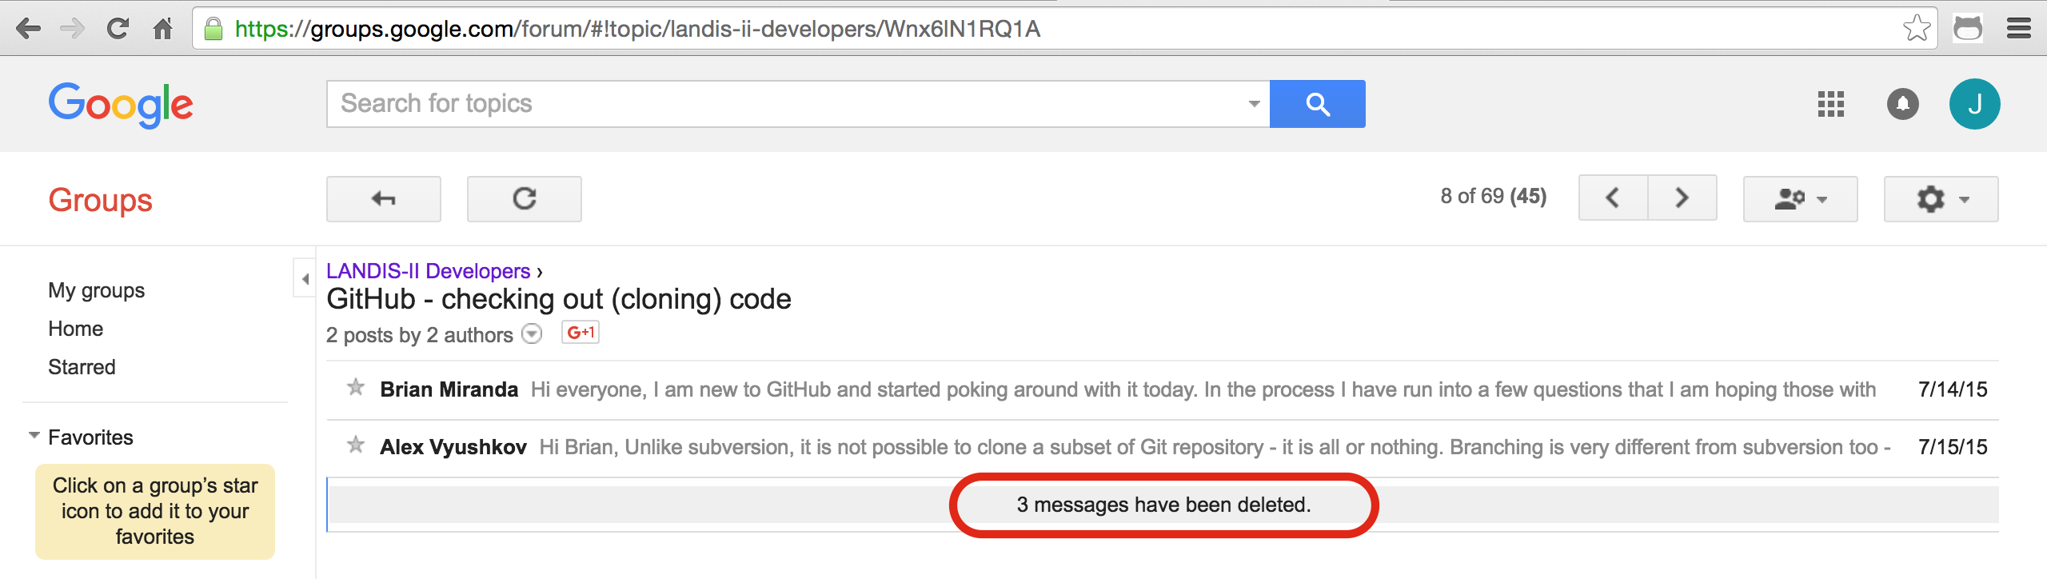Star Alex Vyushkov's post
Image resolution: width=2047 pixels, height=579 pixels.
[x=356, y=445]
